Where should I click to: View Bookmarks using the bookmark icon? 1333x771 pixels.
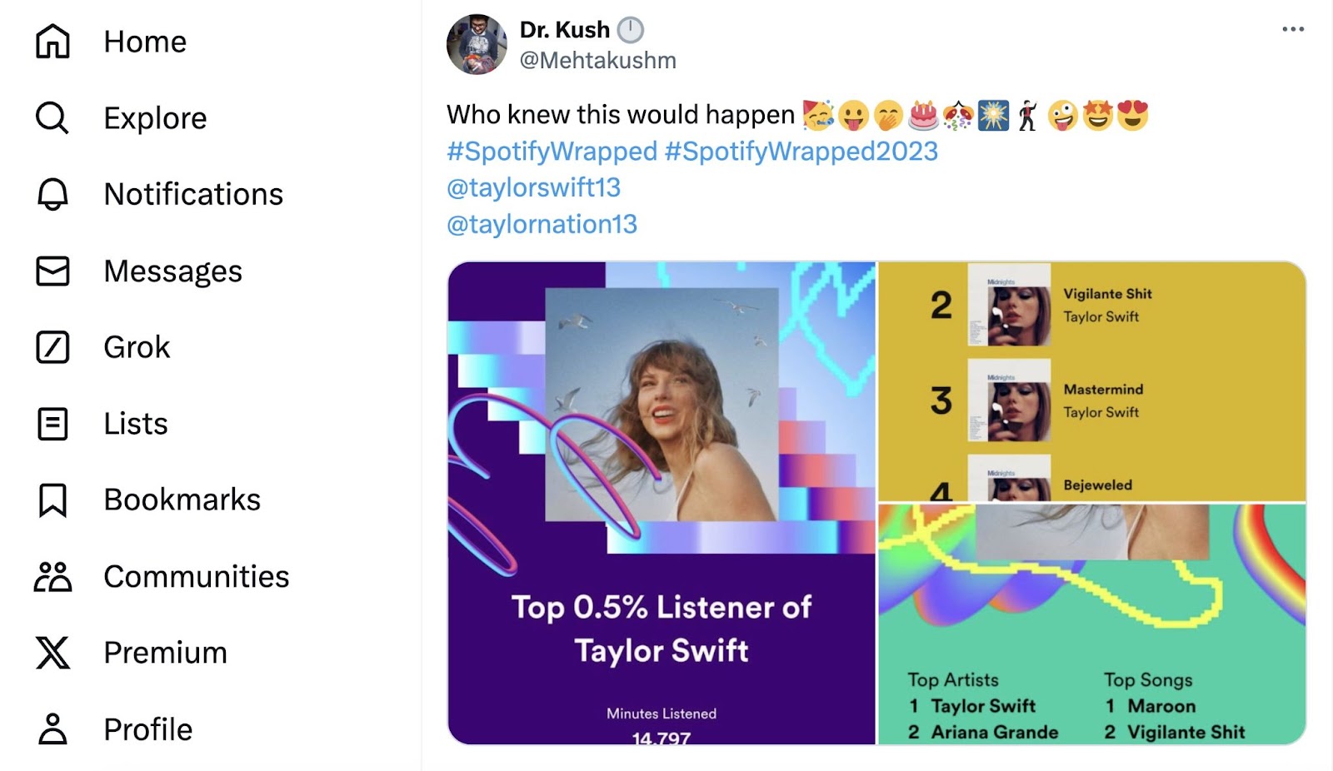(52, 500)
